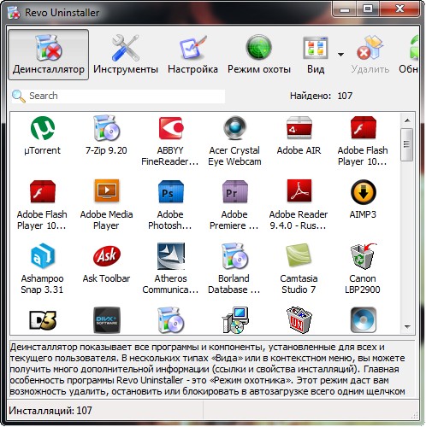Minimize the Revo Uninstaller window
Viewport: 426px width, 427px height.
tap(345, 9)
